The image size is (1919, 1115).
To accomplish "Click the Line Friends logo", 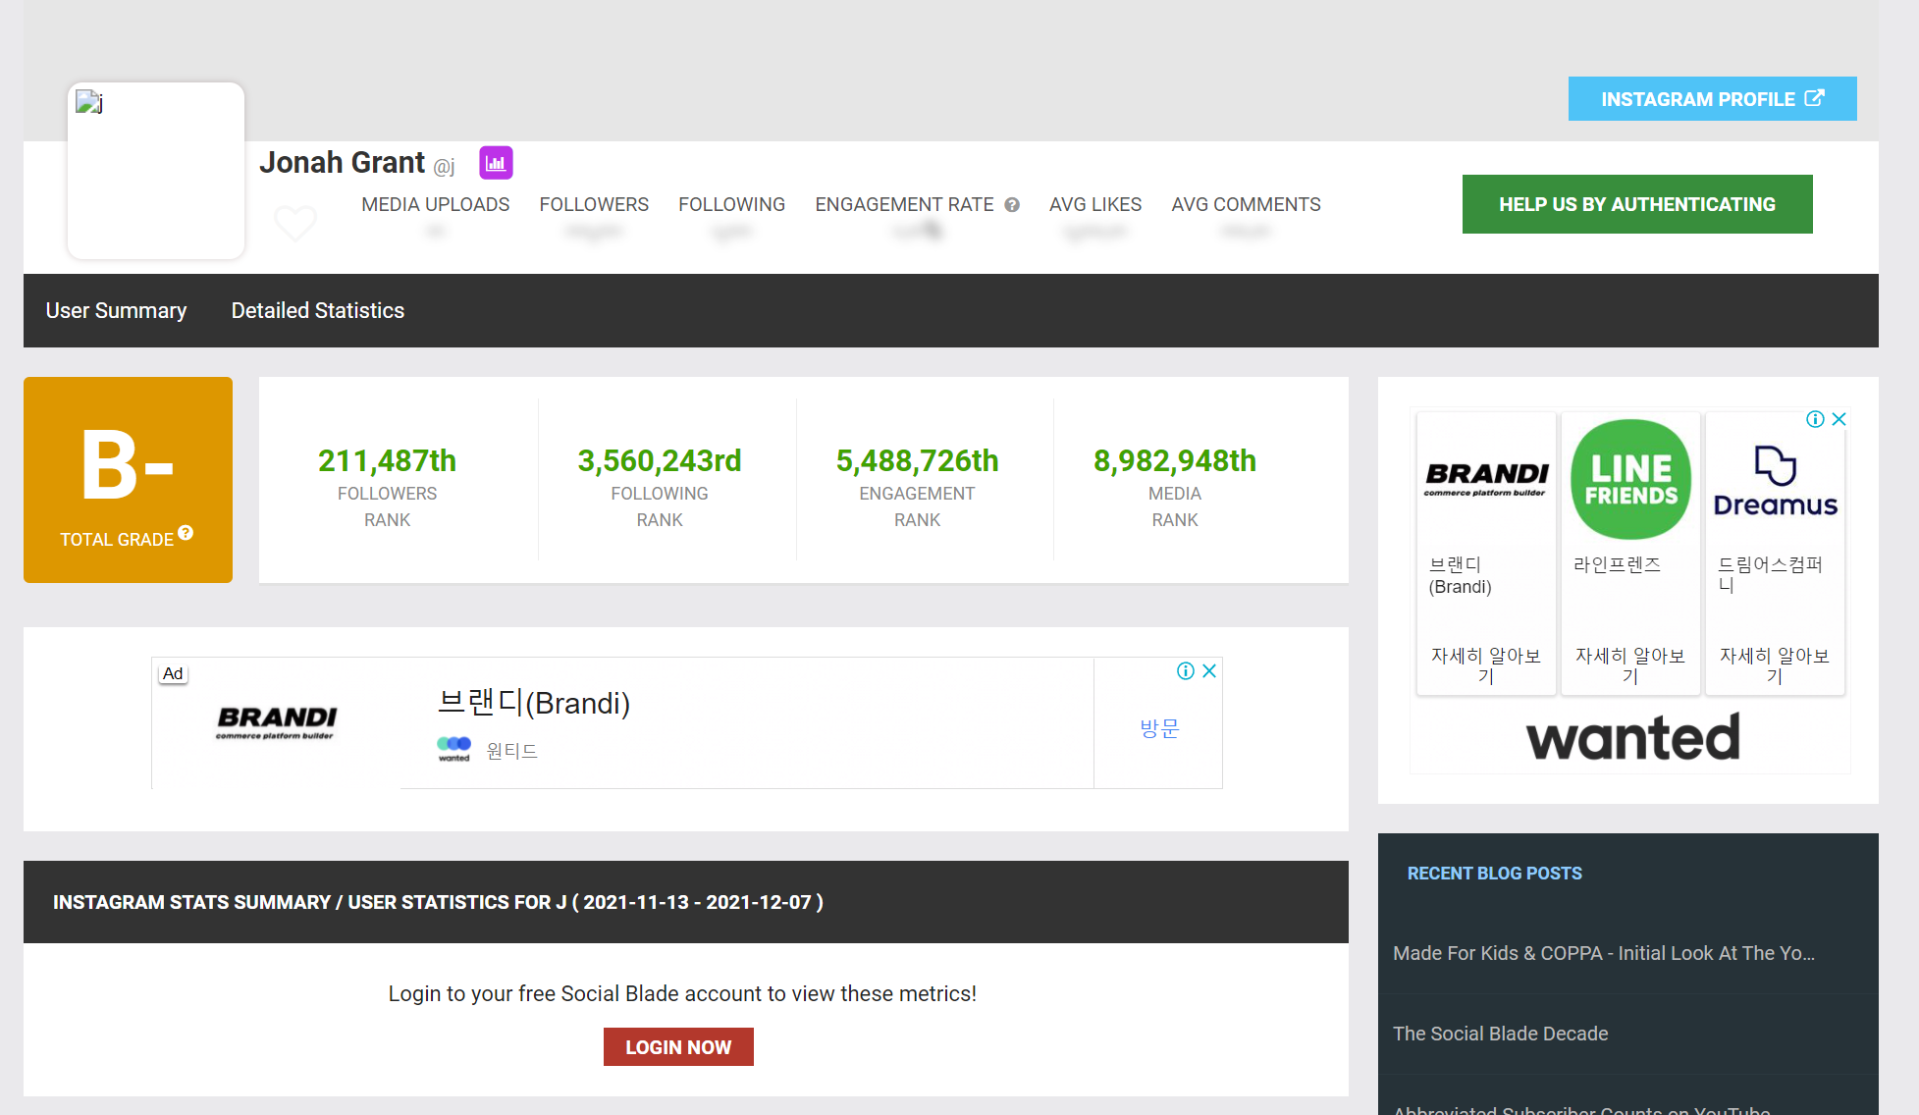I will pos(1630,479).
